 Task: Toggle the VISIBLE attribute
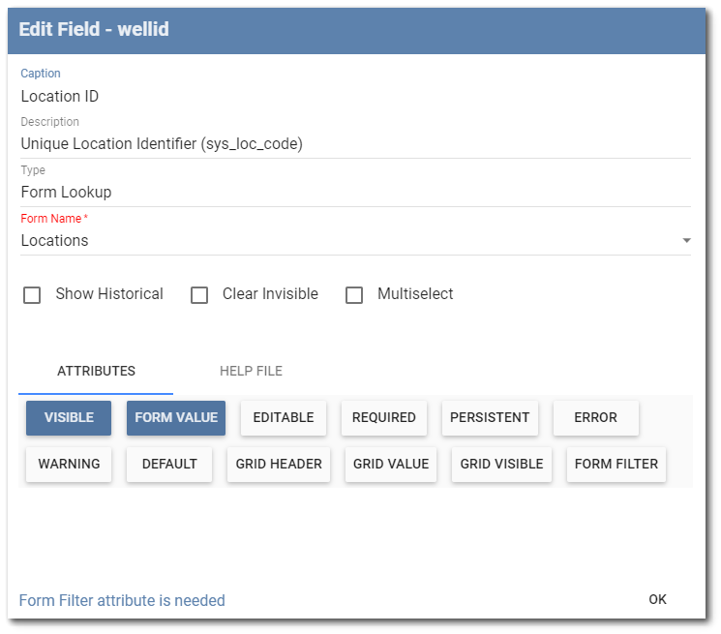[69, 417]
